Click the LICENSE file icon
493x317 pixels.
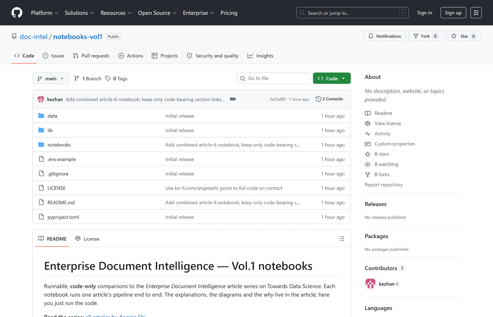(41, 188)
